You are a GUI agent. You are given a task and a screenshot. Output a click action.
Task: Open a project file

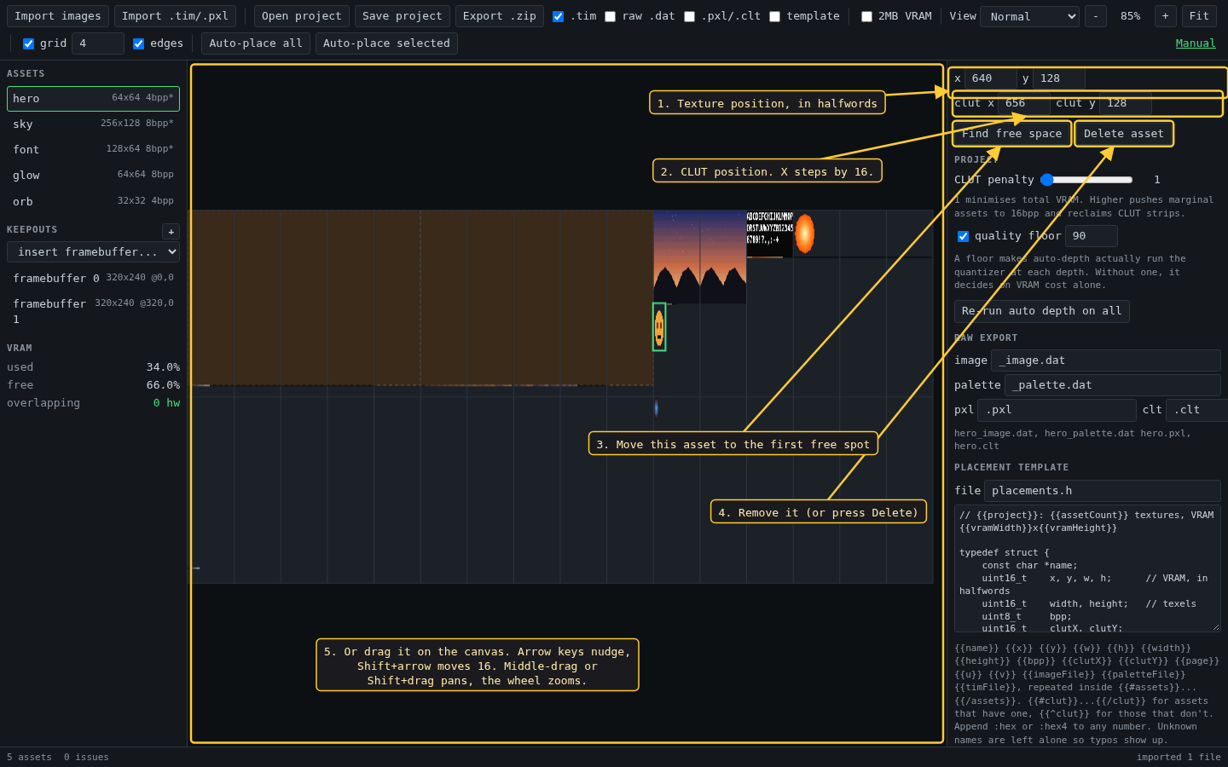[301, 16]
